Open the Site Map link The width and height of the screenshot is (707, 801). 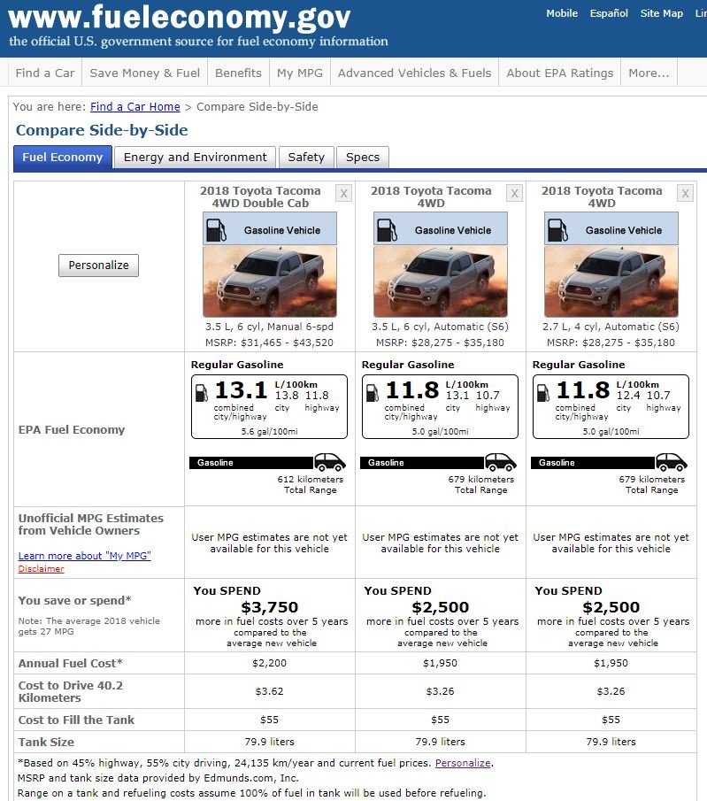point(662,13)
